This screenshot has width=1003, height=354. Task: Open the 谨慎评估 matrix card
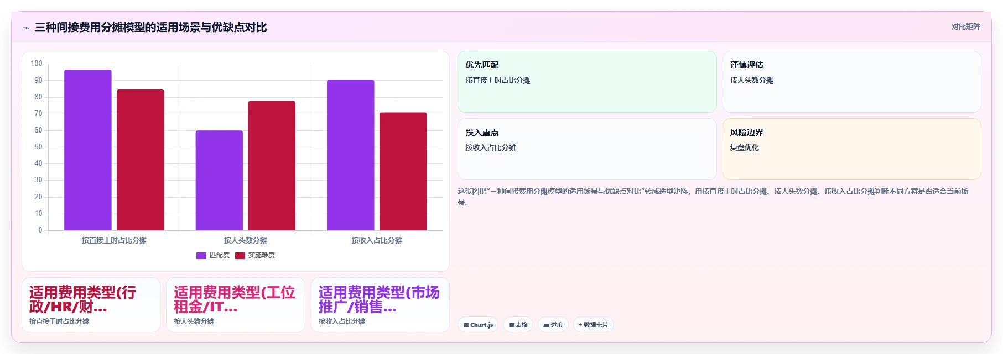pos(851,82)
